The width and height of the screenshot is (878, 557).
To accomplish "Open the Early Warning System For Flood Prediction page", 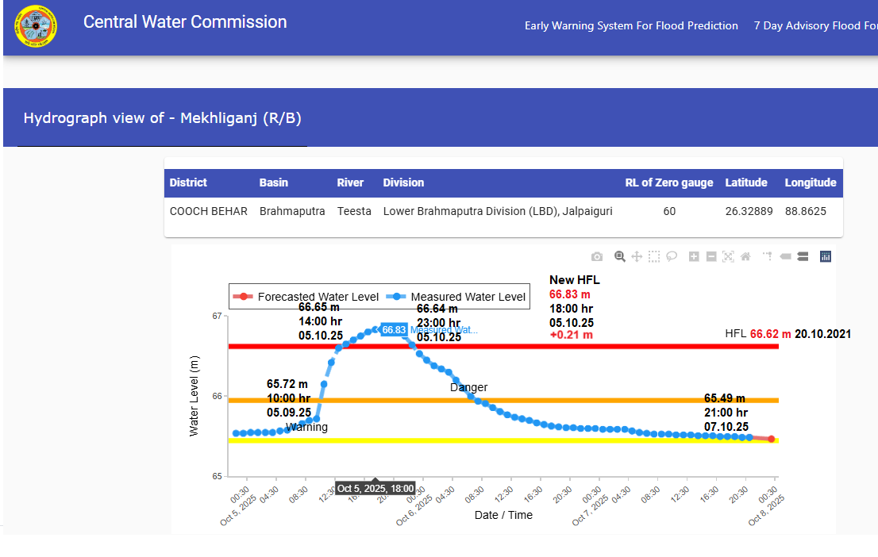I will [x=631, y=25].
